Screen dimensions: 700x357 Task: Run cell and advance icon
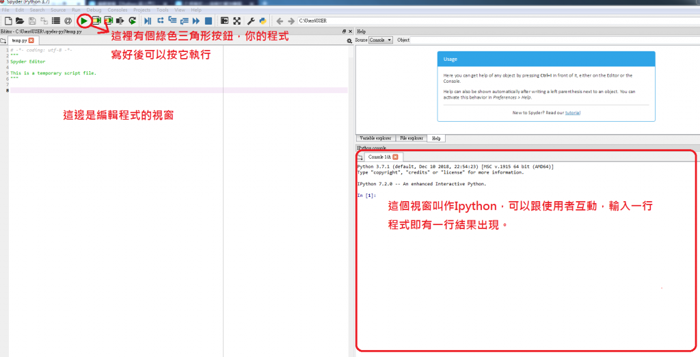(x=108, y=21)
